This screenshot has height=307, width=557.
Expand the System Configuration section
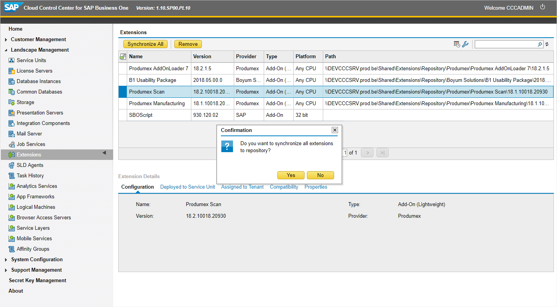click(6, 260)
